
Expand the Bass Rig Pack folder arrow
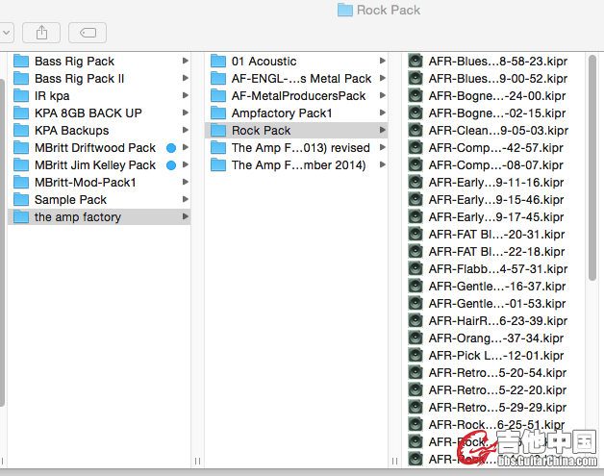tap(185, 62)
